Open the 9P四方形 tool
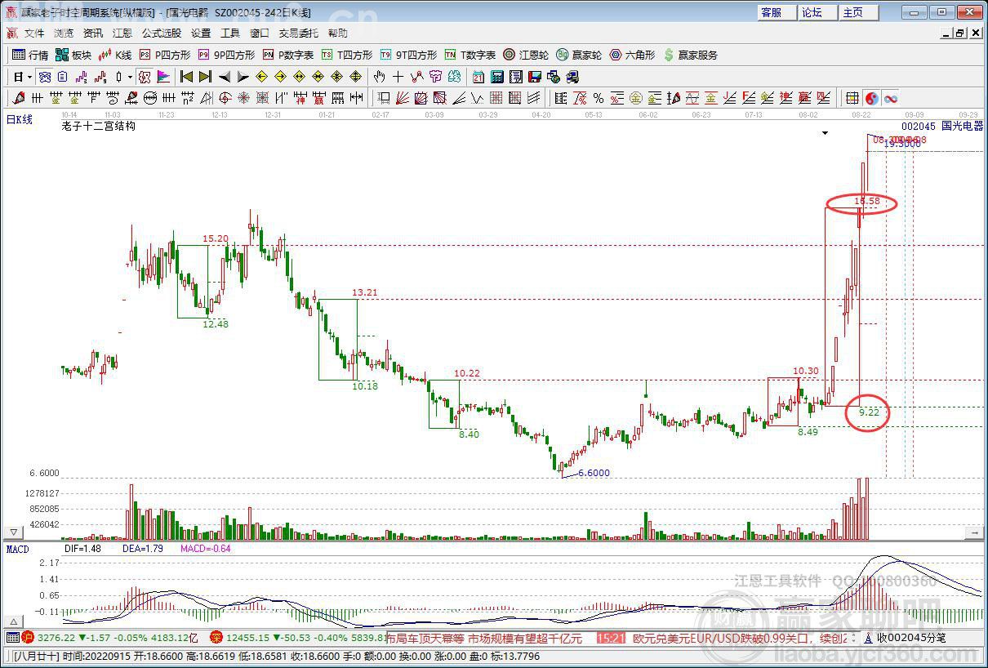This screenshot has height=668, width=988. tap(226, 55)
